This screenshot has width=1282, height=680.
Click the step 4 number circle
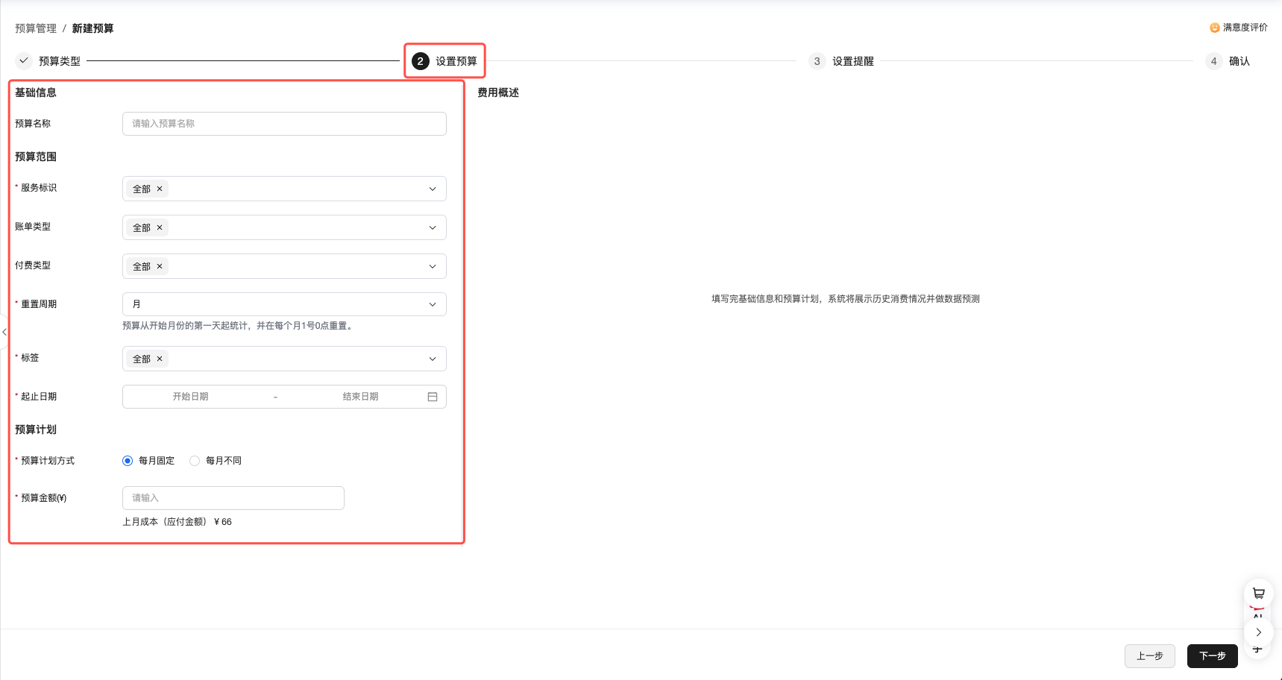coord(1213,61)
